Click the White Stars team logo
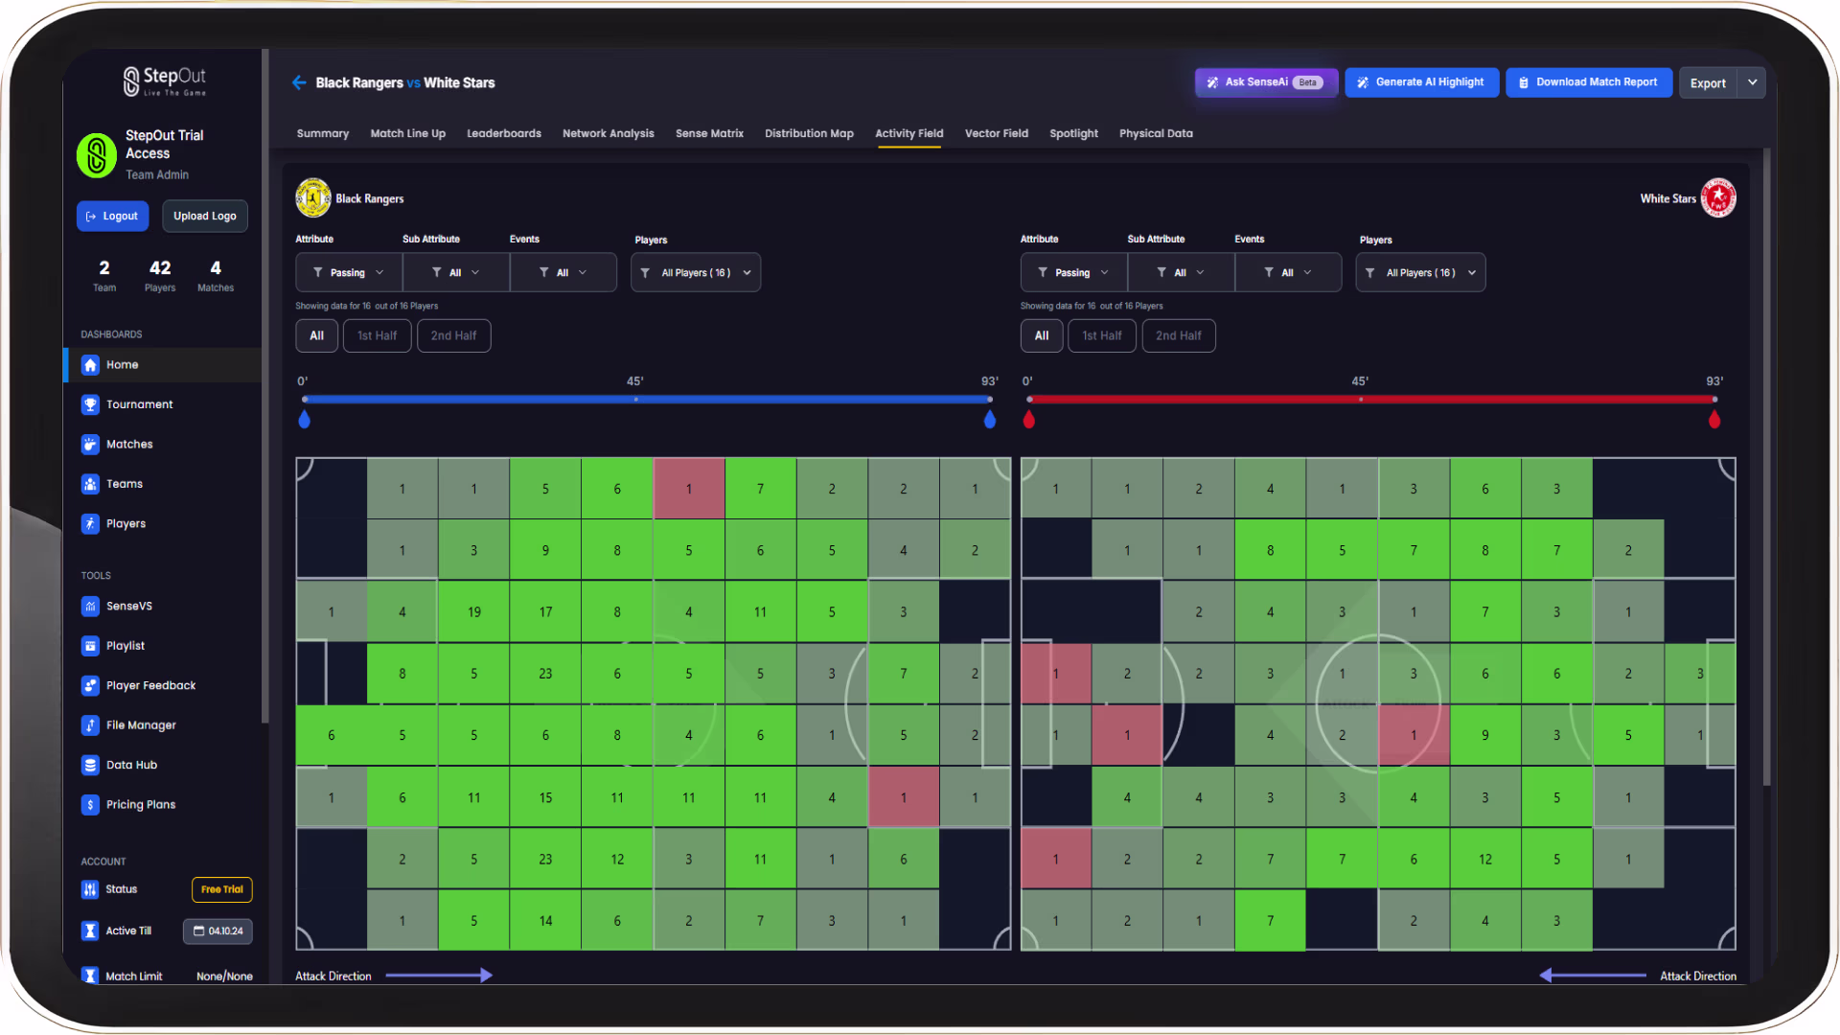Image resolution: width=1840 pixels, height=1035 pixels. coord(1717,198)
